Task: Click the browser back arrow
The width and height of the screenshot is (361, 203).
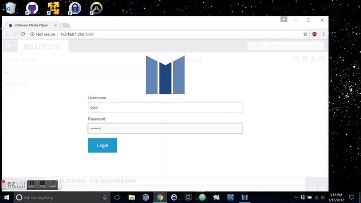Action: point(7,34)
